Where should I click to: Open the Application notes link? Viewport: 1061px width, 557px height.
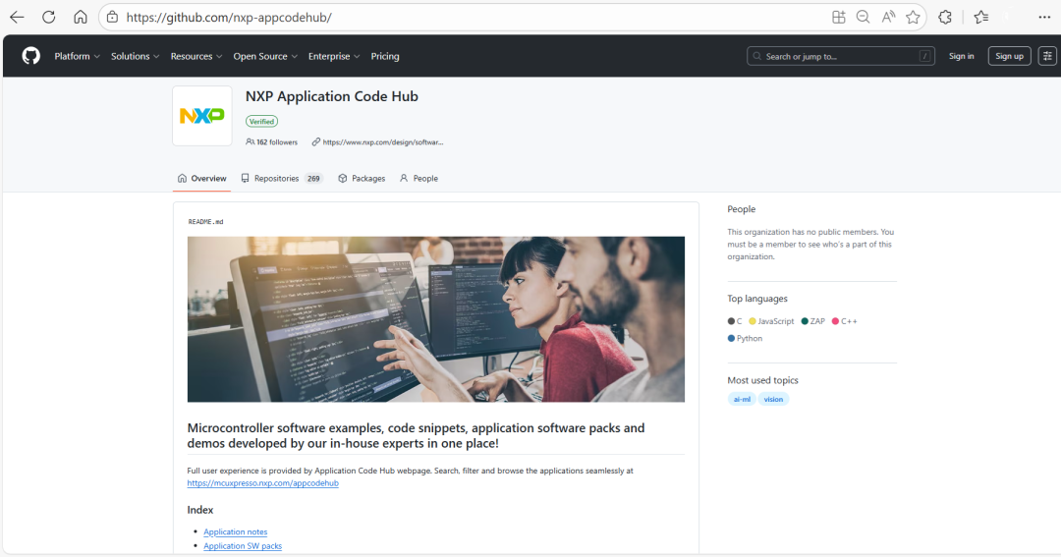[x=235, y=531]
